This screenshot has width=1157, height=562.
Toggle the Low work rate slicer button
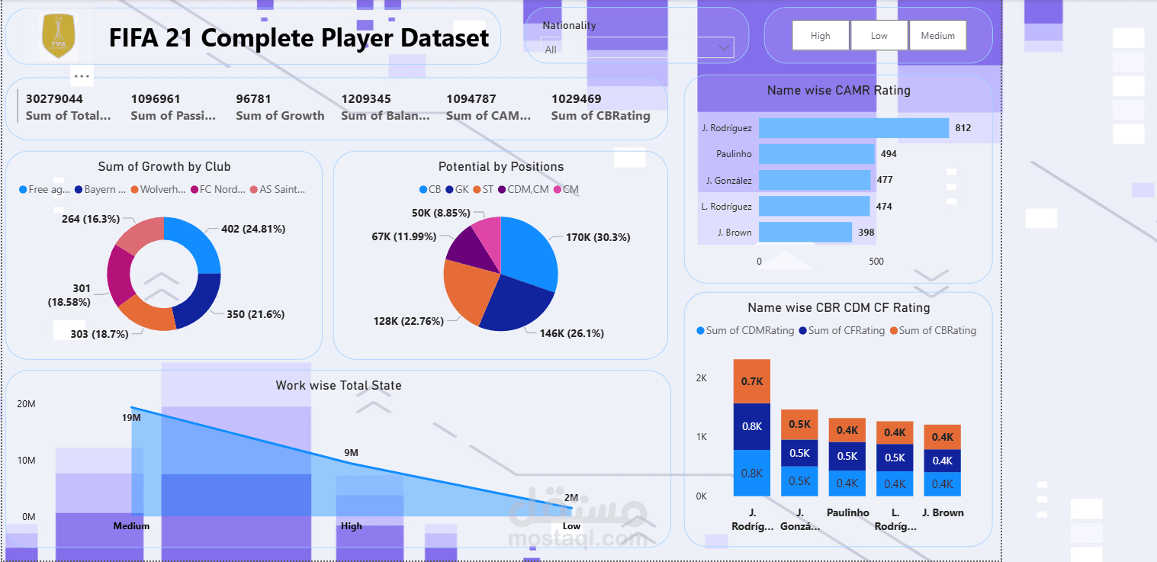(x=879, y=34)
